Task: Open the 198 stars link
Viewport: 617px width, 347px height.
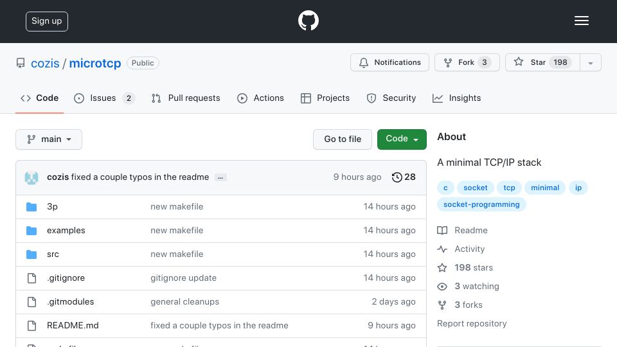Action: click(474, 267)
